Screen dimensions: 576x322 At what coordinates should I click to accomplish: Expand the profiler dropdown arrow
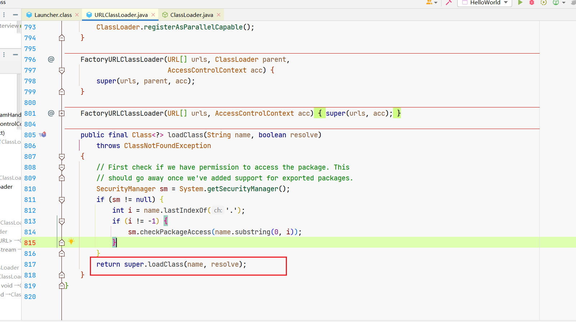coord(563,3)
